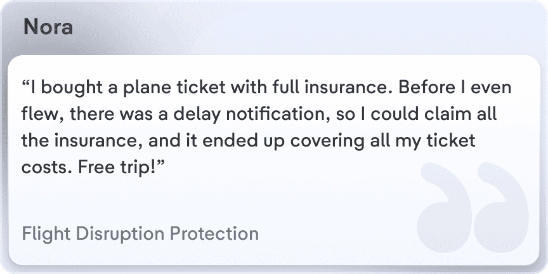The width and height of the screenshot is (548, 274).
Task: Select the reviewer name Nora
Action: 48,27
